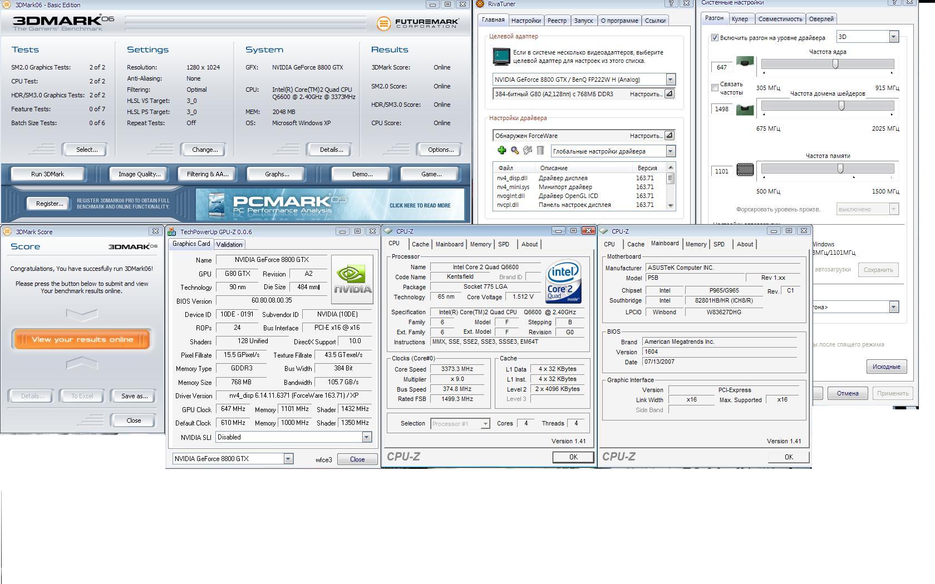Switch to Оверлей tab
This screenshot has width=935, height=584.
tap(821, 19)
